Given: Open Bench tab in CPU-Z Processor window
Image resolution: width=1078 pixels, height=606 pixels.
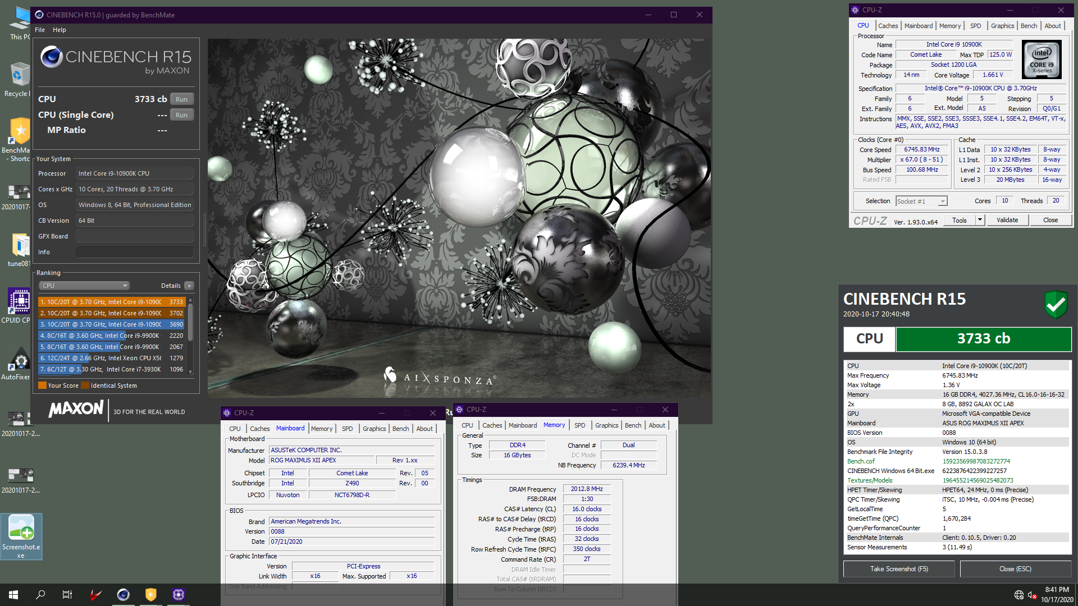Looking at the screenshot, I should click(1029, 26).
